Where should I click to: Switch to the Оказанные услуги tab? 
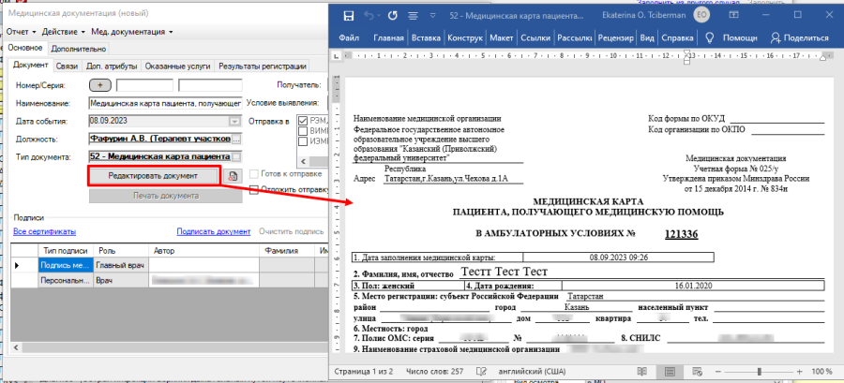[x=177, y=66]
